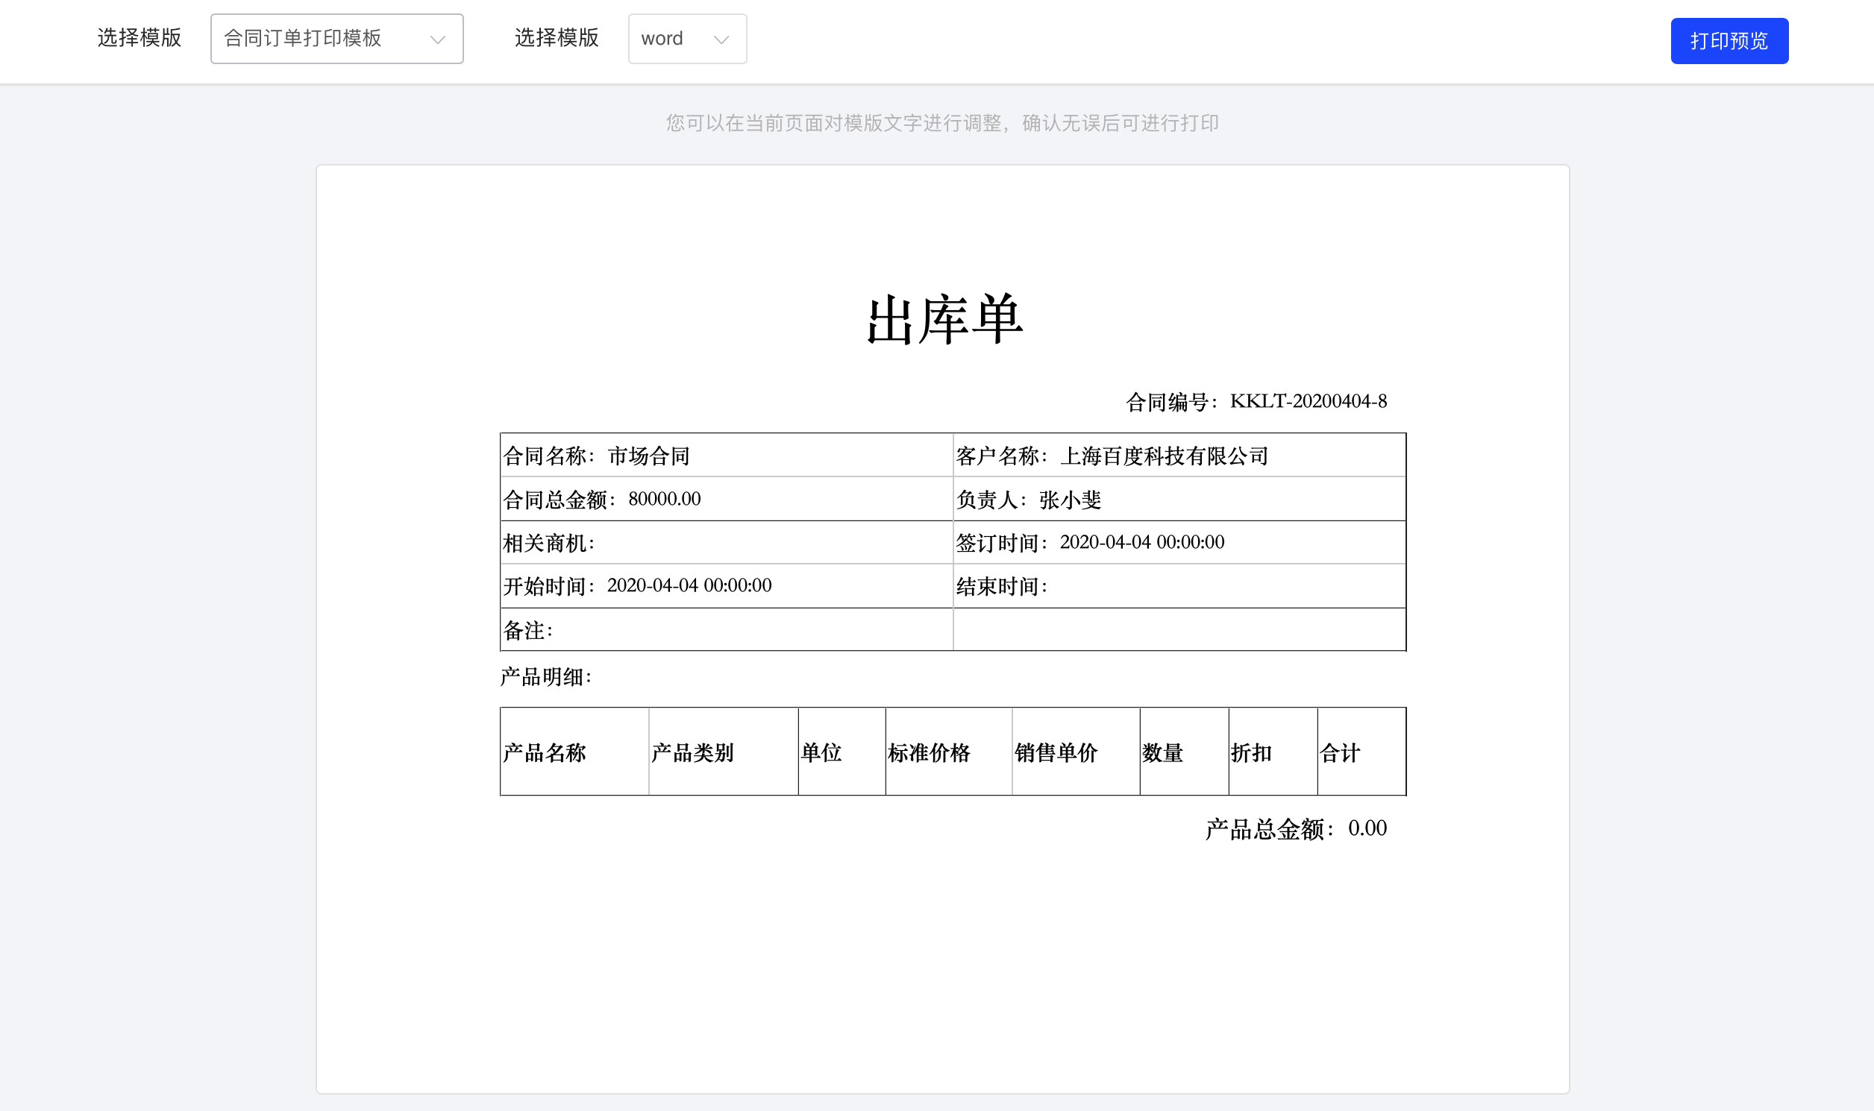Click the 开始时间 cell
1874x1111 pixels.
click(x=725, y=585)
